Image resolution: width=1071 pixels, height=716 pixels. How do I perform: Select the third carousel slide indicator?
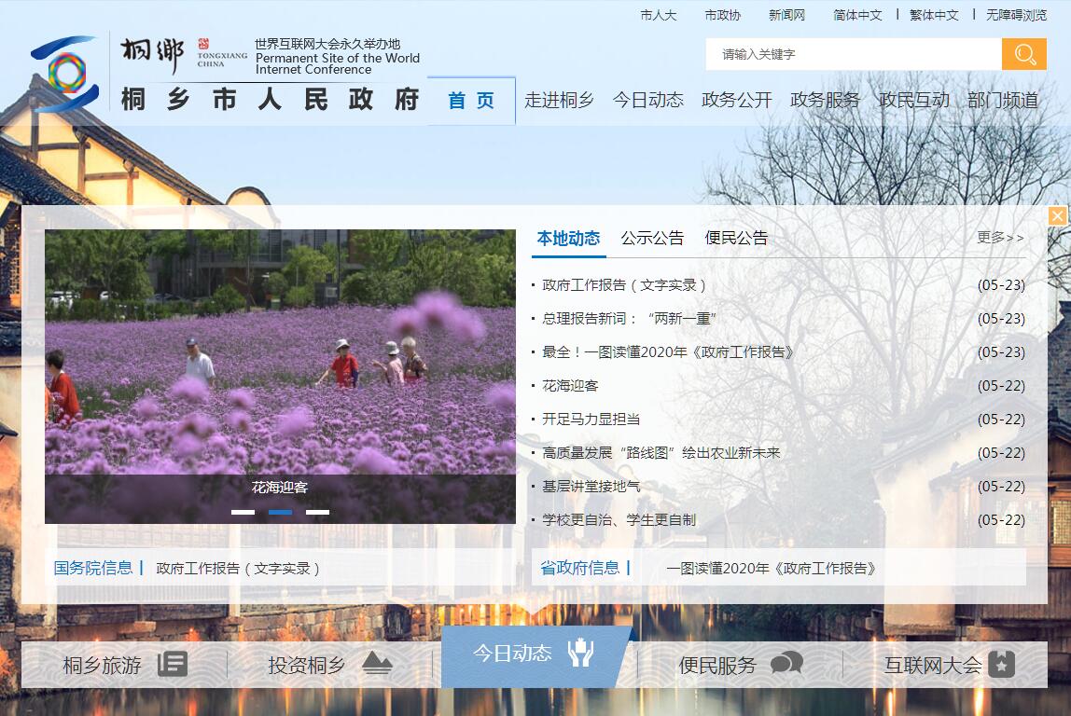tap(317, 512)
